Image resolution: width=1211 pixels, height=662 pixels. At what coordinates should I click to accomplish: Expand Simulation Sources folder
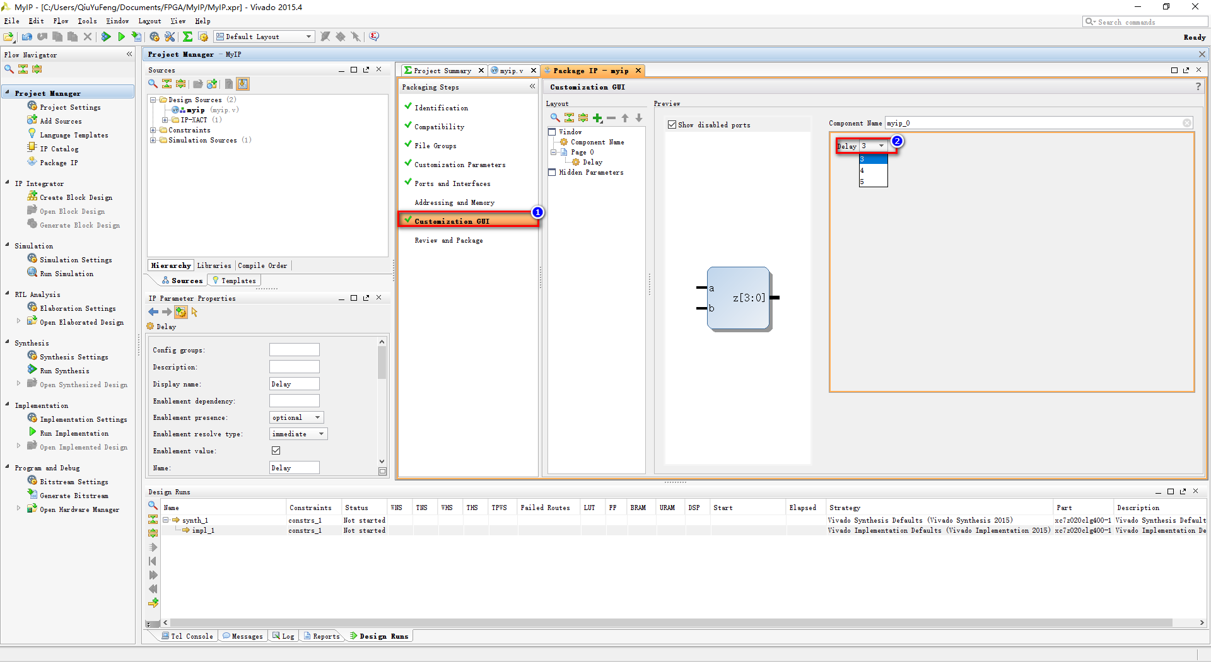click(x=153, y=140)
